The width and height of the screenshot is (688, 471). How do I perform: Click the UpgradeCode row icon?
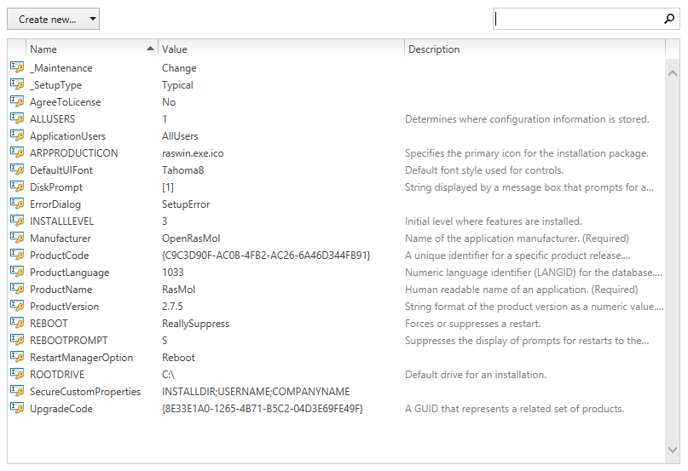click(16, 408)
